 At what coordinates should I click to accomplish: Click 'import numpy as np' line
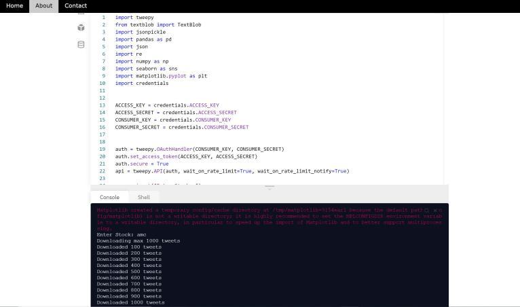142,61
